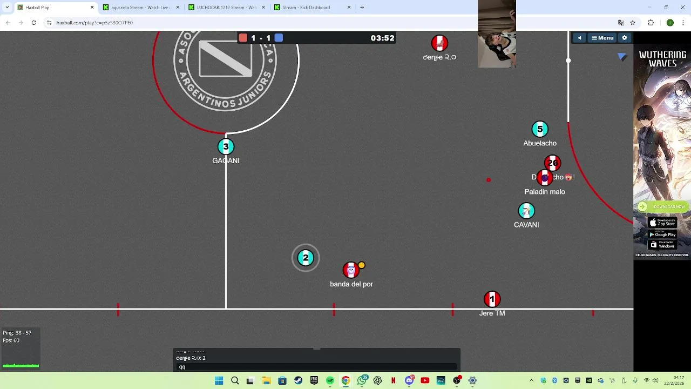Image resolution: width=691 pixels, height=389 pixels.
Task: Click the red team score square
Action: pyautogui.click(x=243, y=38)
